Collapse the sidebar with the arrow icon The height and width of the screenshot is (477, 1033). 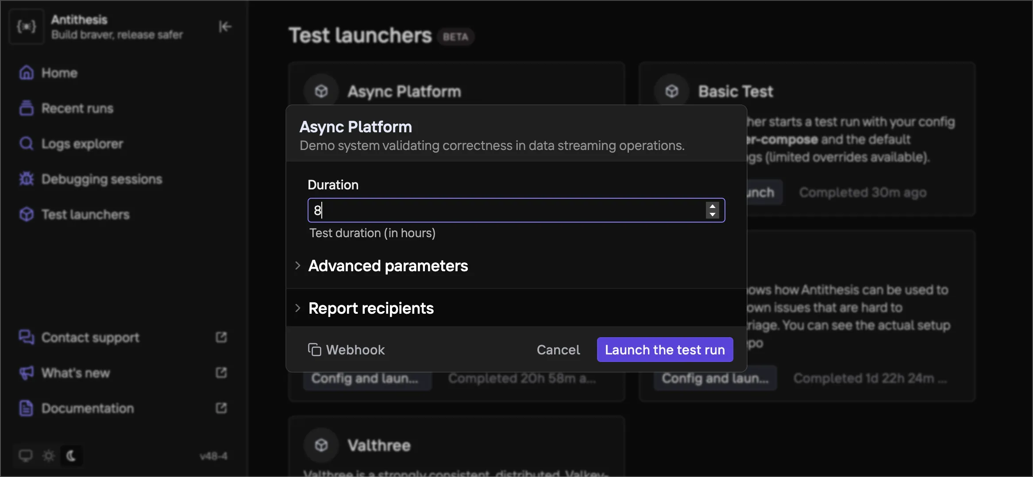click(225, 27)
